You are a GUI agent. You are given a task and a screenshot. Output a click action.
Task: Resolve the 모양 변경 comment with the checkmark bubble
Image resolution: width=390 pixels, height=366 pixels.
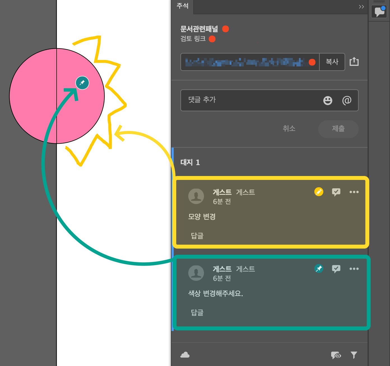[x=336, y=192]
